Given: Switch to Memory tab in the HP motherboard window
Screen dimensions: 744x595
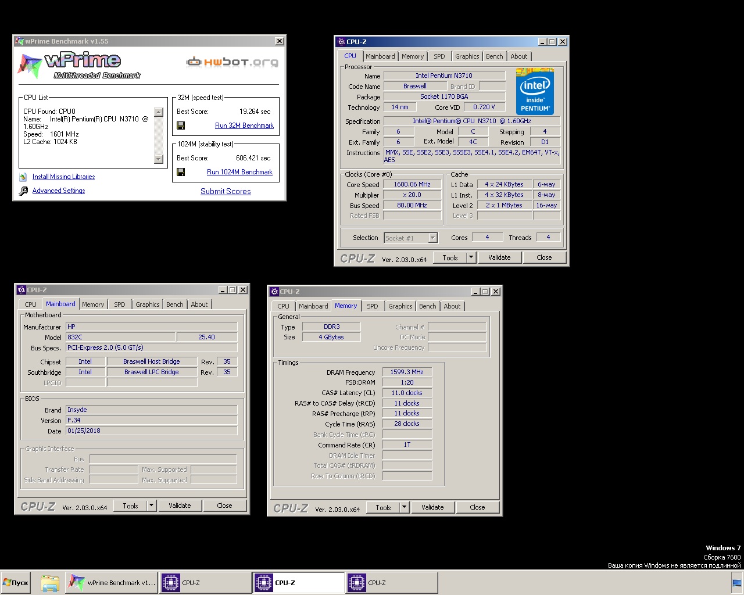Looking at the screenshot, I should [93, 304].
